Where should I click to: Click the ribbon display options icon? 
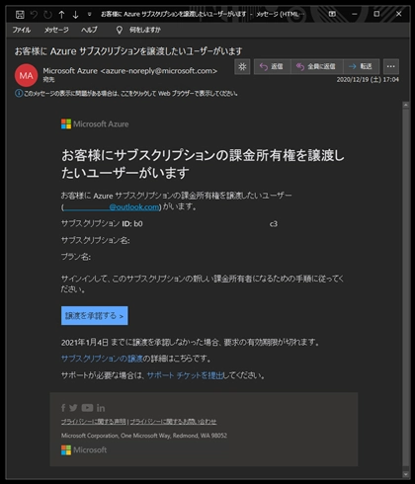[x=332, y=14]
